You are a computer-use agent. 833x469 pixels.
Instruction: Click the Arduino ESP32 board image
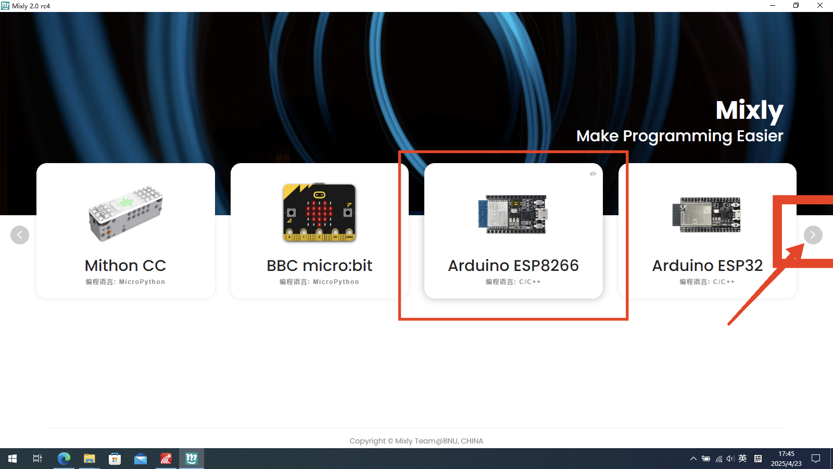(x=706, y=214)
